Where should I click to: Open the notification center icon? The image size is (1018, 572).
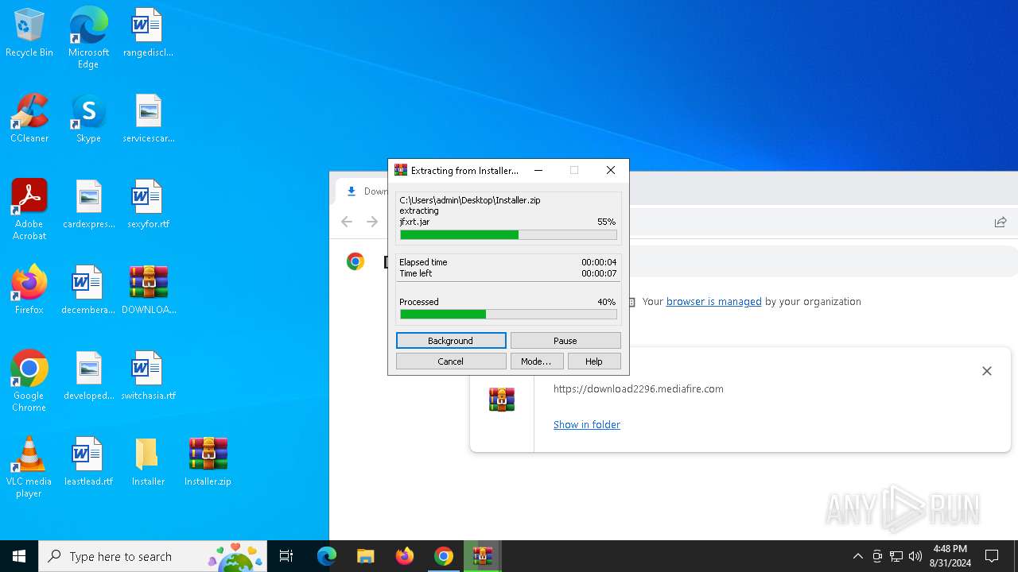(992, 556)
